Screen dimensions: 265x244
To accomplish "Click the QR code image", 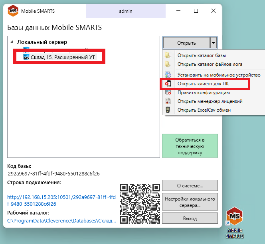I will click(x=140, y=203).
